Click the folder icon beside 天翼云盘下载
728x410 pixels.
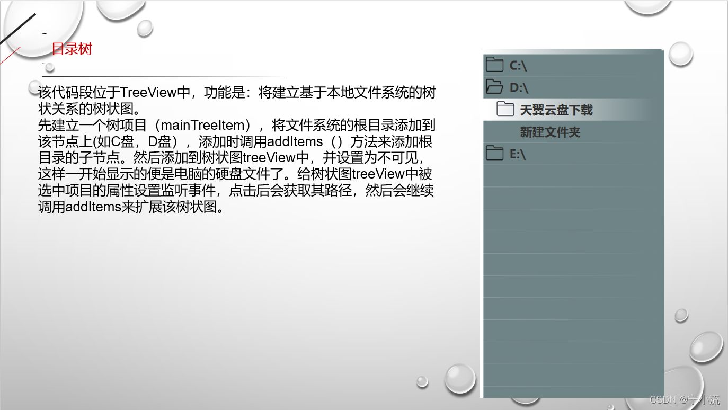505,109
